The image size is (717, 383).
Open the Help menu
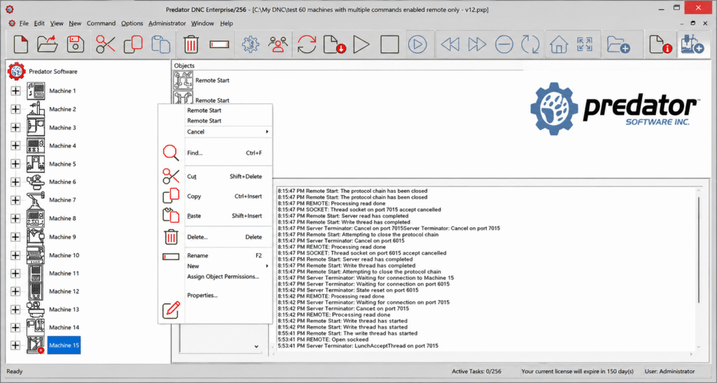226,23
